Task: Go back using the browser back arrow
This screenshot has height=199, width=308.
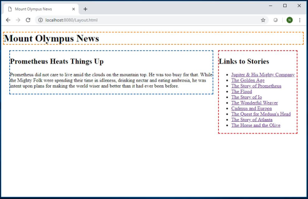Action: 8,20
